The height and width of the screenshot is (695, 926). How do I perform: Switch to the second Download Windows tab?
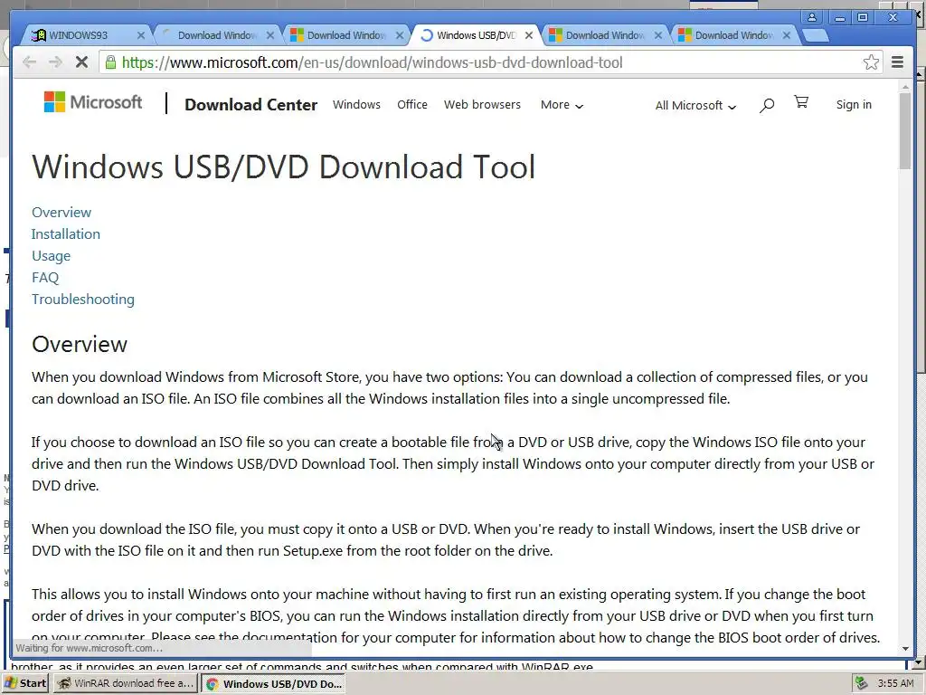[x=217, y=35]
